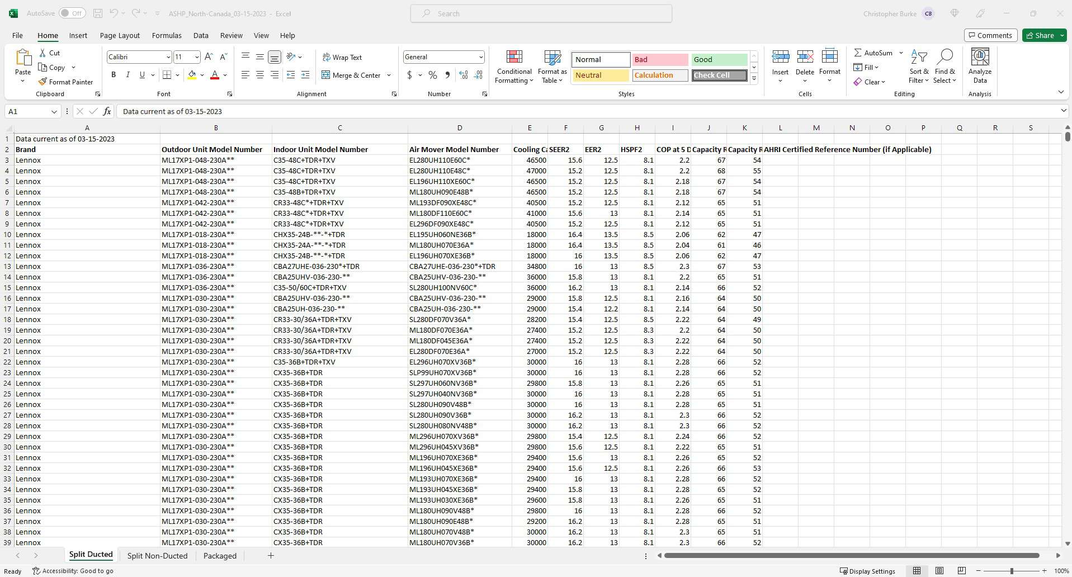Click the Save icon in title bar
The height and width of the screenshot is (577, 1072).
tap(98, 13)
